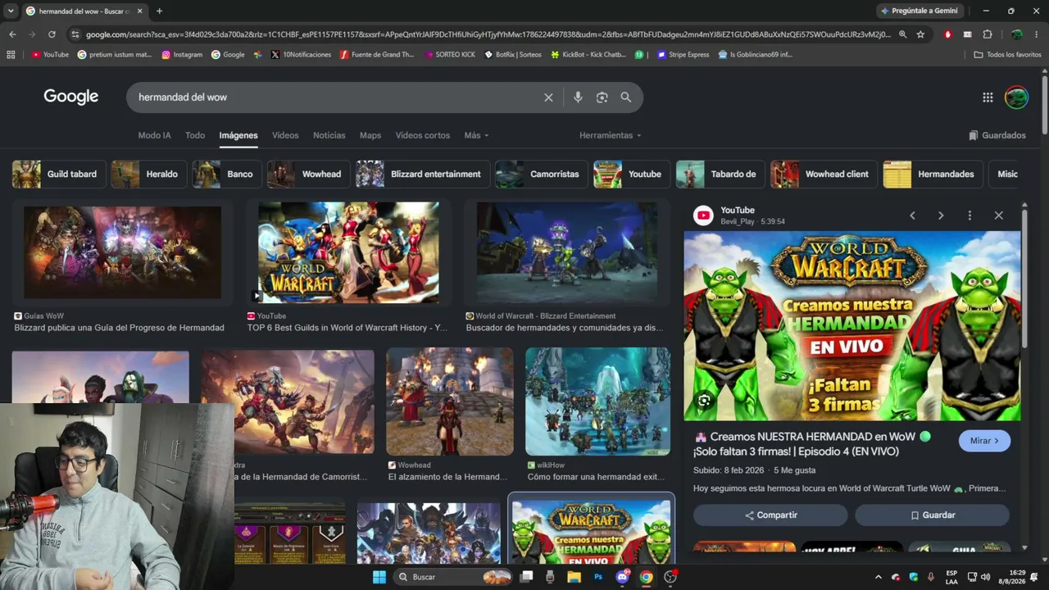
Task: Filter images by the Wowhead chip
Action: [x=309, y=175]
